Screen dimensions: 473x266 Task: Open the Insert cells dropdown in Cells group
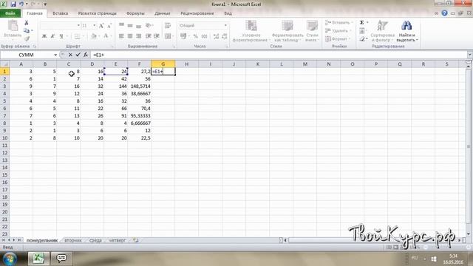coord(339,23)
